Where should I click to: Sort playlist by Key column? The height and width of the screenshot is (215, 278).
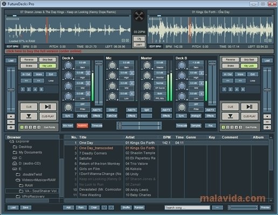(x=212, y=137)
